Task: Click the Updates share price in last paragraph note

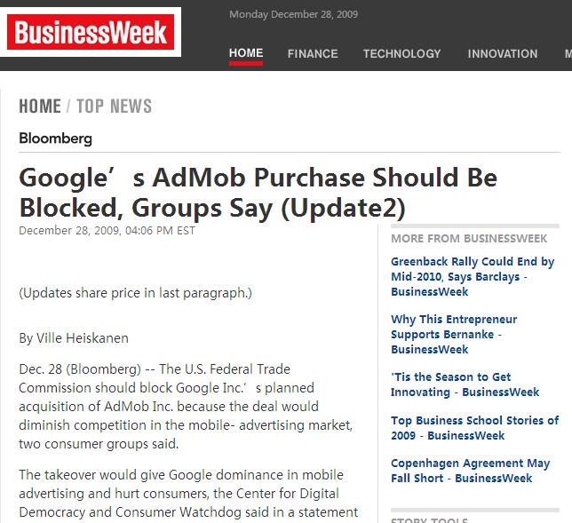Action: click(135, 293)
